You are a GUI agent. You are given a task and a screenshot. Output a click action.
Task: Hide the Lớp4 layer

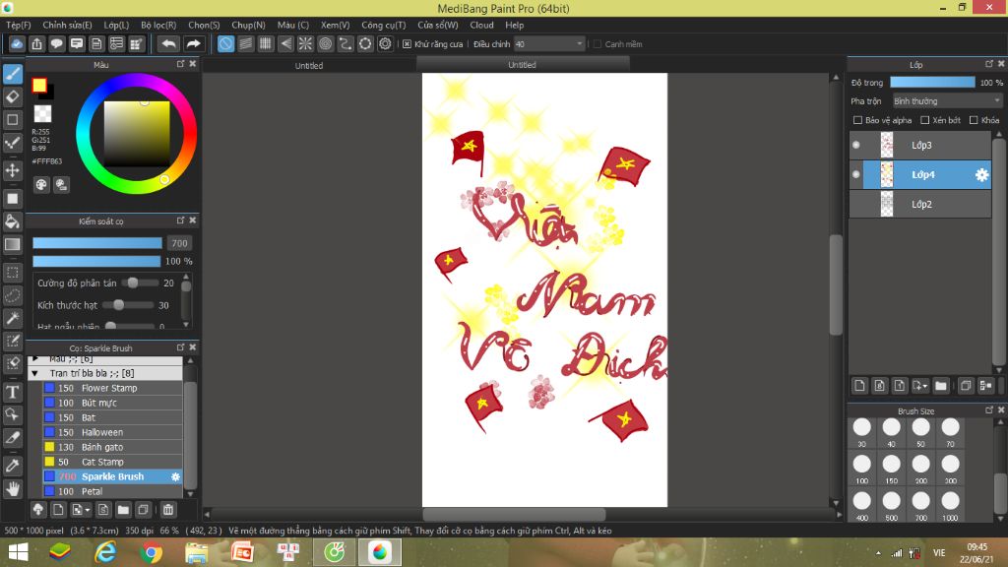856,174
